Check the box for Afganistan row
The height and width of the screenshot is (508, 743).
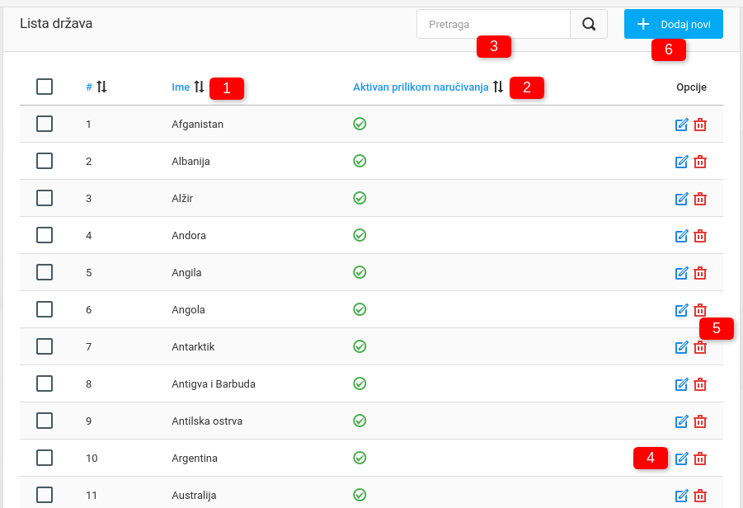45,124
